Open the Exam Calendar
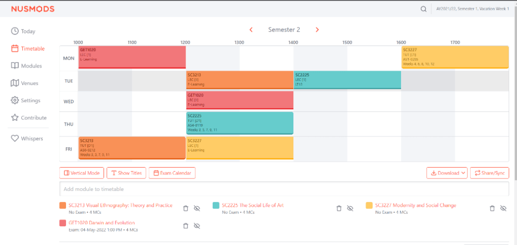The width and height of the screenshot is (517, 245). (x=172, y=173)
